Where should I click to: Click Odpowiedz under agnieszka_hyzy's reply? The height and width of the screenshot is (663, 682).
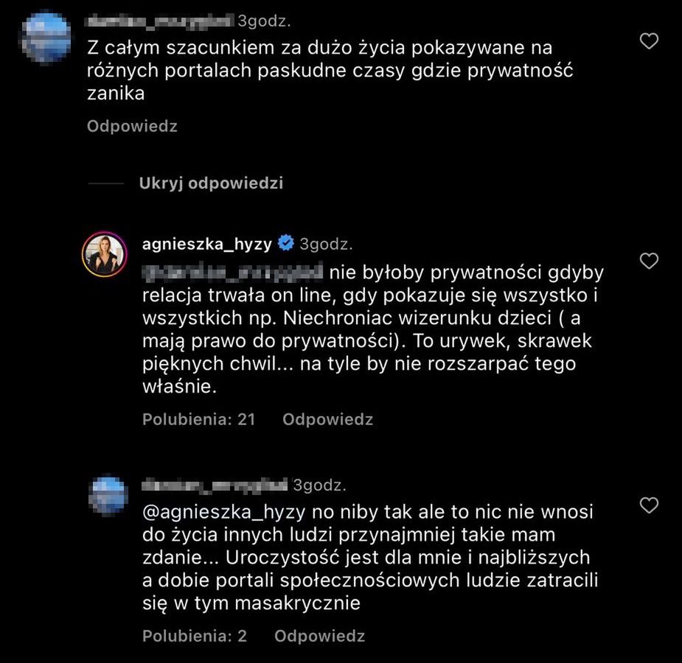pos(327,420)
